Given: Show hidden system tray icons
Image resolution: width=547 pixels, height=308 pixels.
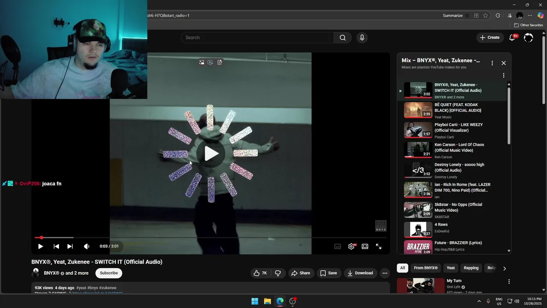Looking at the screenshot, I should (x=479, y=301).
